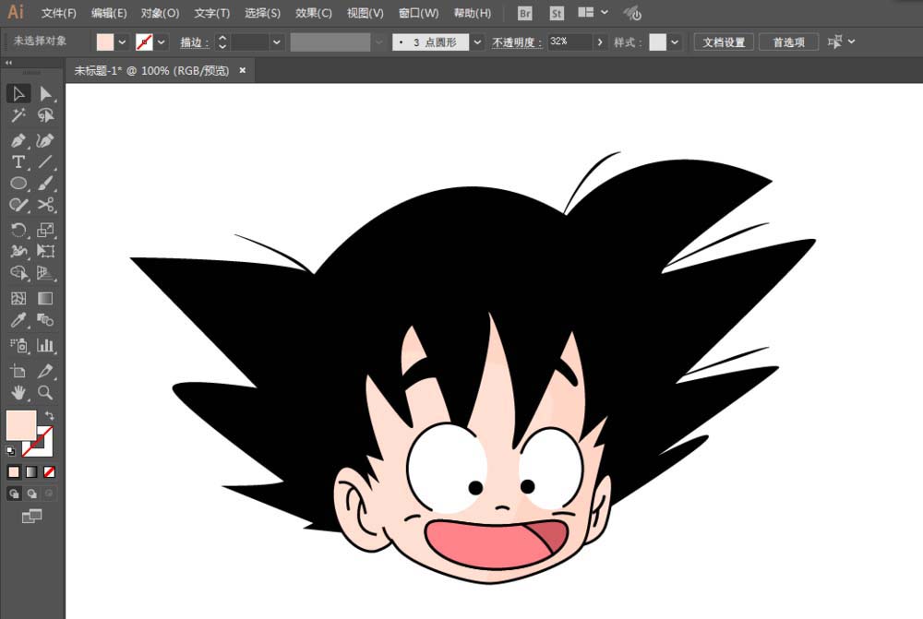The image size is (923, 619).
Task: Select the Symbol Sprayer tool
Action: 18,345
